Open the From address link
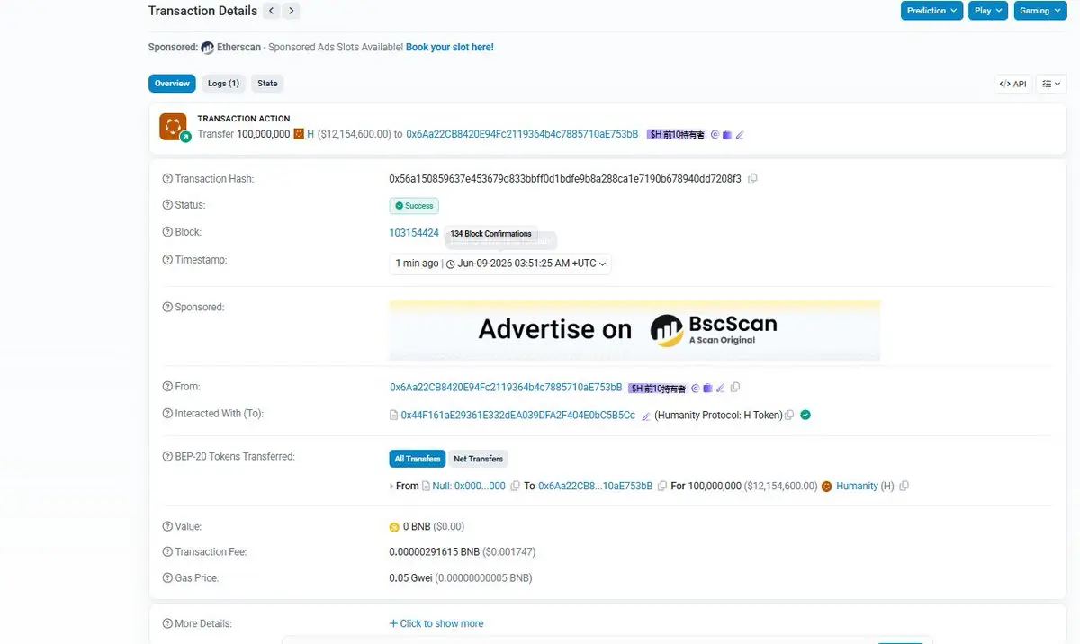Screen dimensions: 1080x644 pos(506,388)
